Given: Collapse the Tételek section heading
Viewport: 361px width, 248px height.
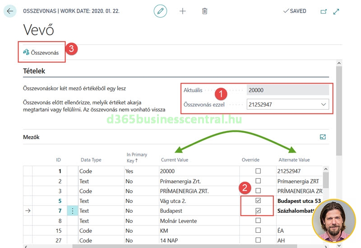Looking at the screenshot, I should coord(34,71).
